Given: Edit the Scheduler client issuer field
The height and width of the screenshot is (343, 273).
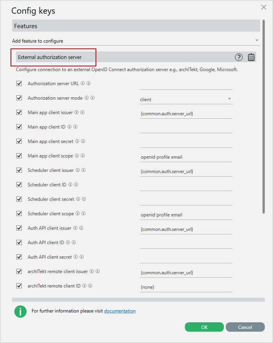Looking at the screenshot, I should [186, 171].
